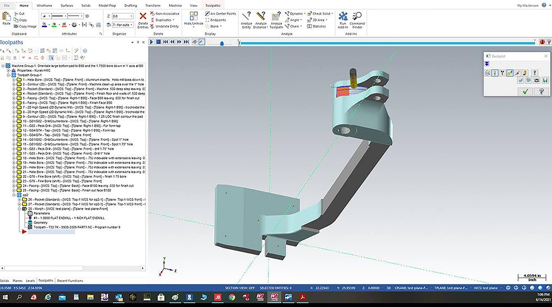Click the help icon in Toolpaths toolbar

coord(85,51)
